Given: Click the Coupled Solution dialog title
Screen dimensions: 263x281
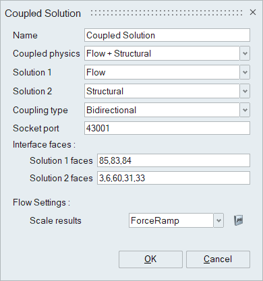Looking at the screenshot, I should tap(42, 13).
